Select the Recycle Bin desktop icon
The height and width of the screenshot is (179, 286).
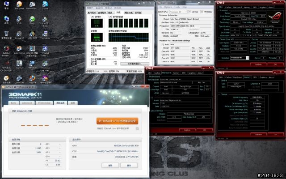[x=6, y=35]
